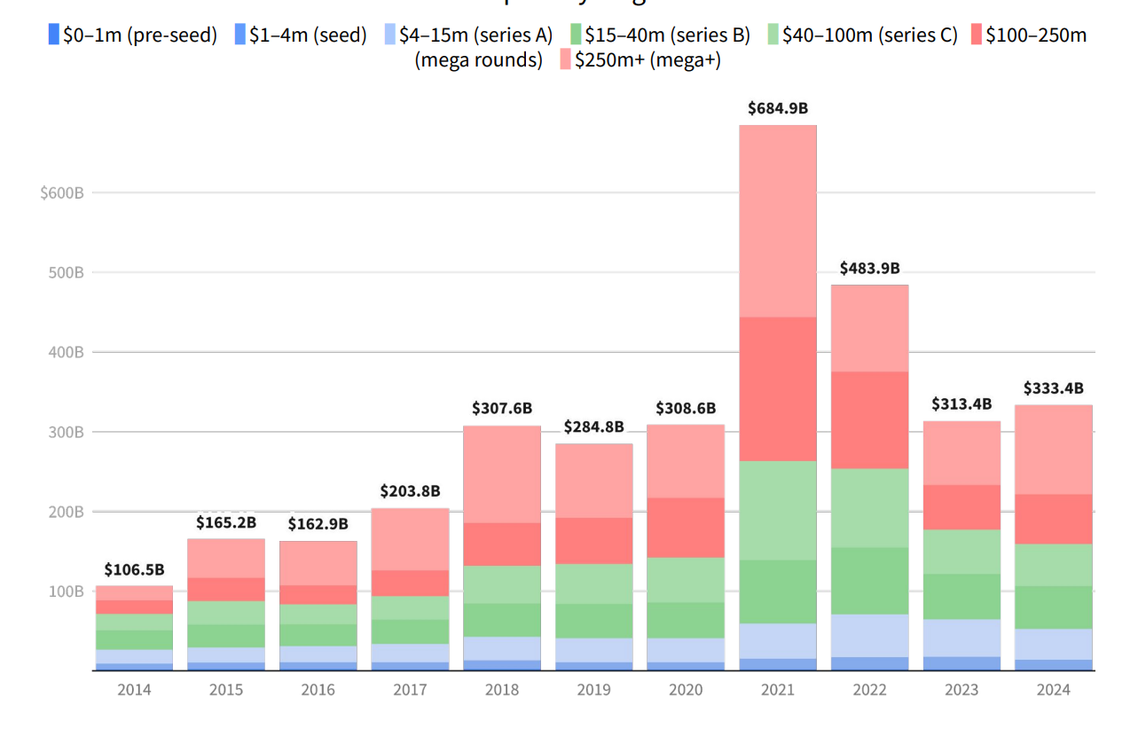Click the 100B y-axis label
1146x736 pixels.
(67, 591)
